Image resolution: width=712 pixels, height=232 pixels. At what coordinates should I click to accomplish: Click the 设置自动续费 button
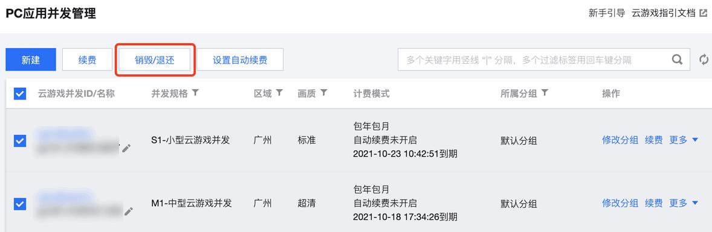(x=240, y=60)
